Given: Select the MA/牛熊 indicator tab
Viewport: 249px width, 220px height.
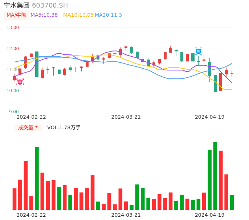Looking at the screenshot, I should pos(16,15).
